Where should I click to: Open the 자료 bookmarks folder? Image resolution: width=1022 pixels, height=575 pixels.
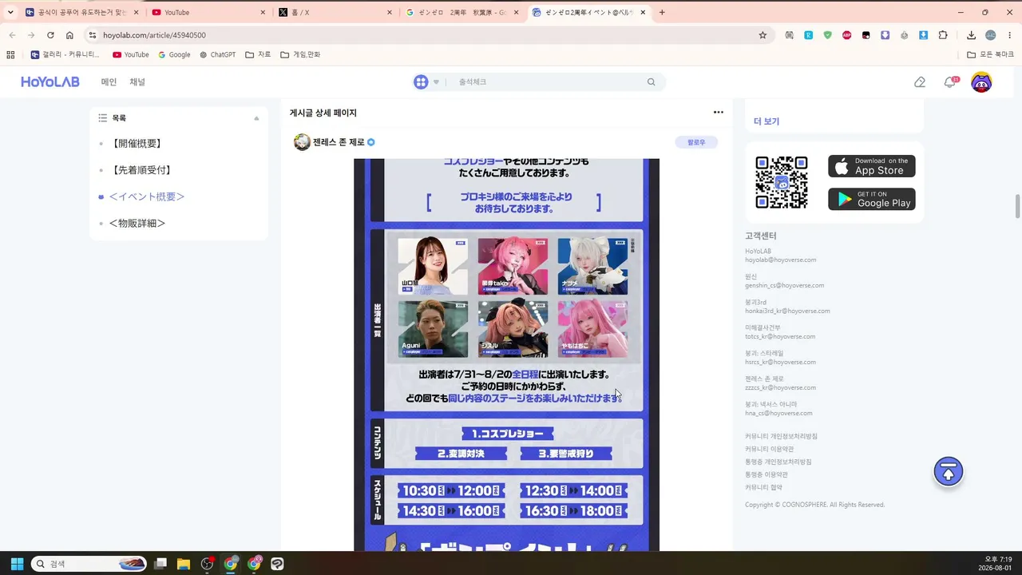[x=258, y=55]
